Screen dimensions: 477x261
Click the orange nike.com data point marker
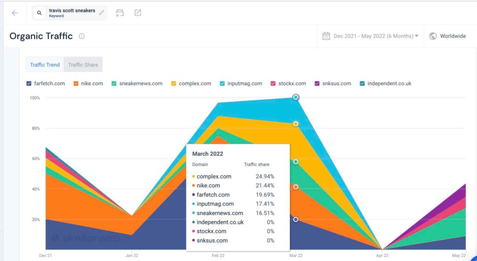coord(295,187)
